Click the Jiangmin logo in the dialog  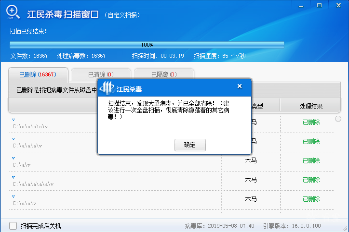[107, 87]
